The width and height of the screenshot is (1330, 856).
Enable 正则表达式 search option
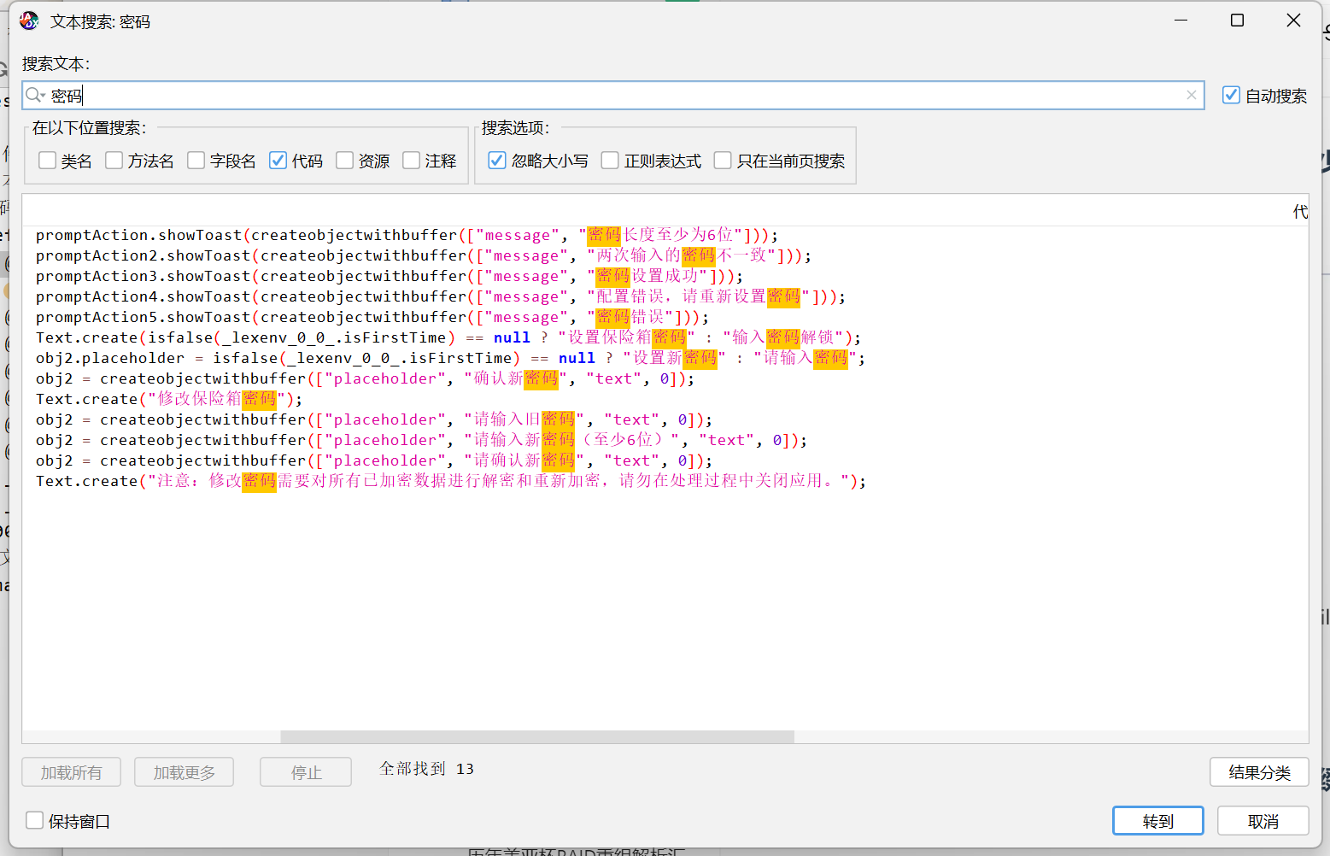click(610, 161)
